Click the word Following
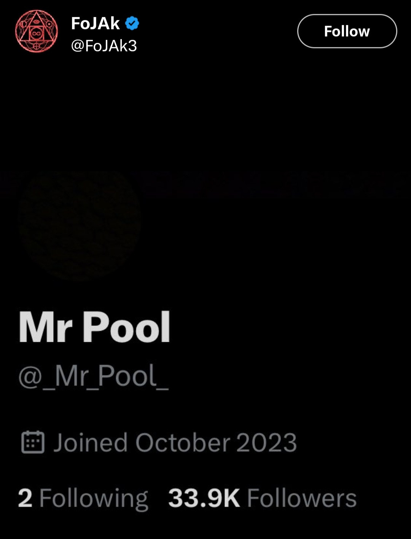The height and width of the screenshot is (539, 411). tap(94, 499)
